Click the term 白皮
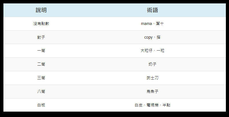Screen dimensions: 229x117 coord(138,105)
